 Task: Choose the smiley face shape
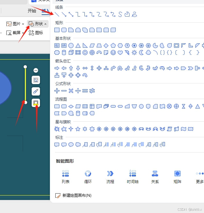113,53
